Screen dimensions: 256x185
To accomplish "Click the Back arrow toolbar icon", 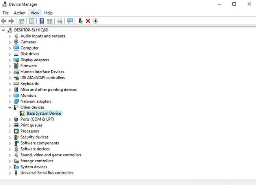I will click(x=4, y=21).
